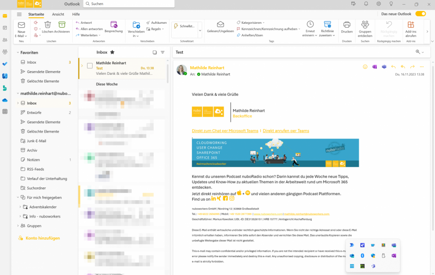Open Regeln dropdown
435x275 pixels.
tap(163, 29)
